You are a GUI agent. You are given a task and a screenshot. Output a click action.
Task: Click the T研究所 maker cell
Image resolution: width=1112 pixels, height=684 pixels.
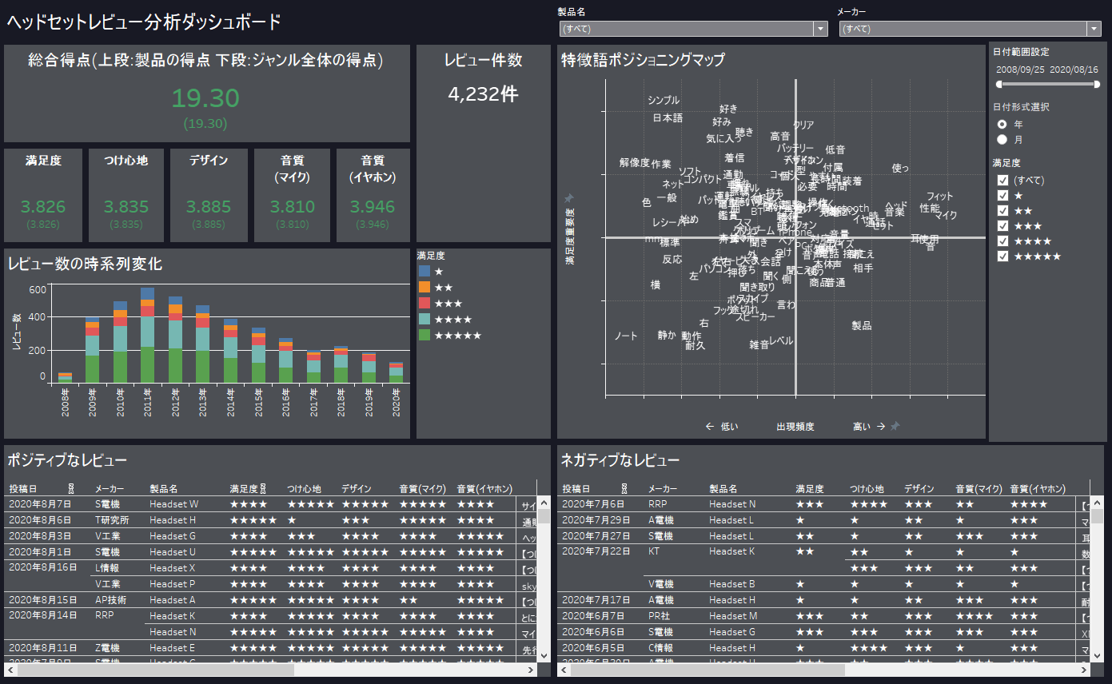click(x=112, y=520)
